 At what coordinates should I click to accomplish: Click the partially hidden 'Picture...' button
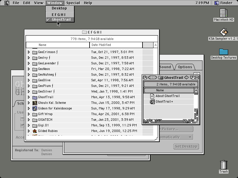coord(176,129)
